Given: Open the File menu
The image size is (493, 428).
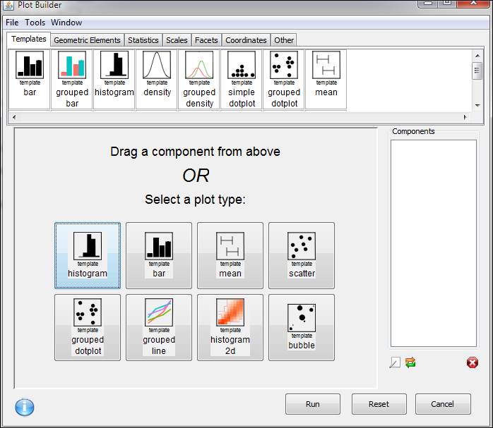Looking at the screenshot, I should pos(12,23).
